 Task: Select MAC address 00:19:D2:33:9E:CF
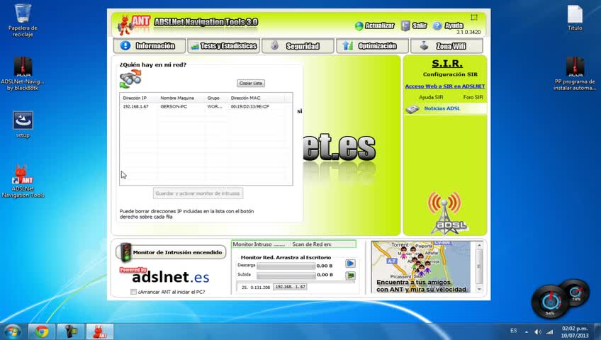pos(250,106)
